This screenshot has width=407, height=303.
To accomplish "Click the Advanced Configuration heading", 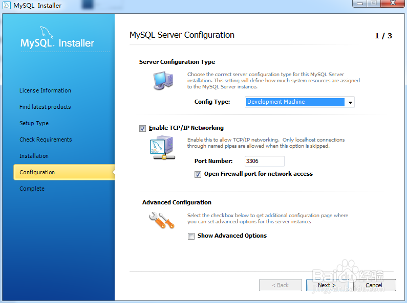I will click(x=177, y=202).
